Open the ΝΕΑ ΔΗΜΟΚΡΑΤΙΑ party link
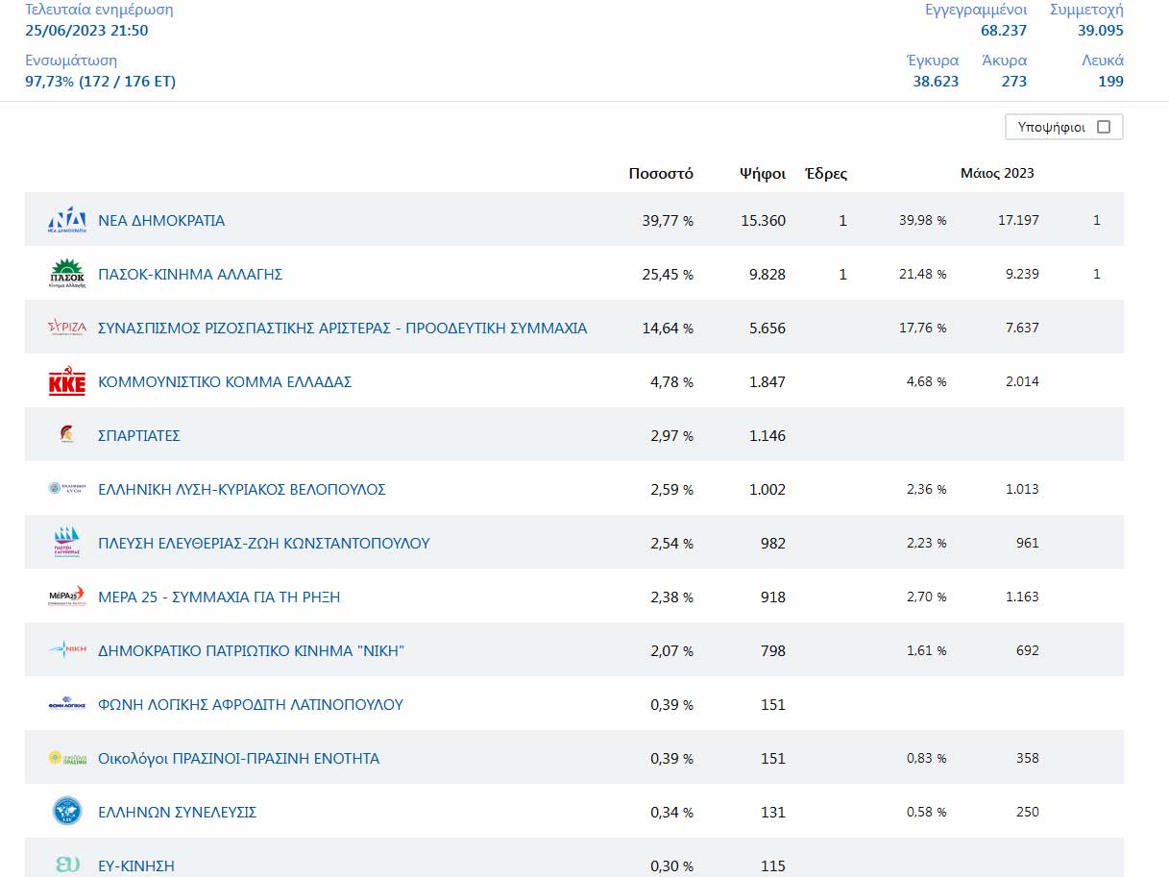 (161, 220)
